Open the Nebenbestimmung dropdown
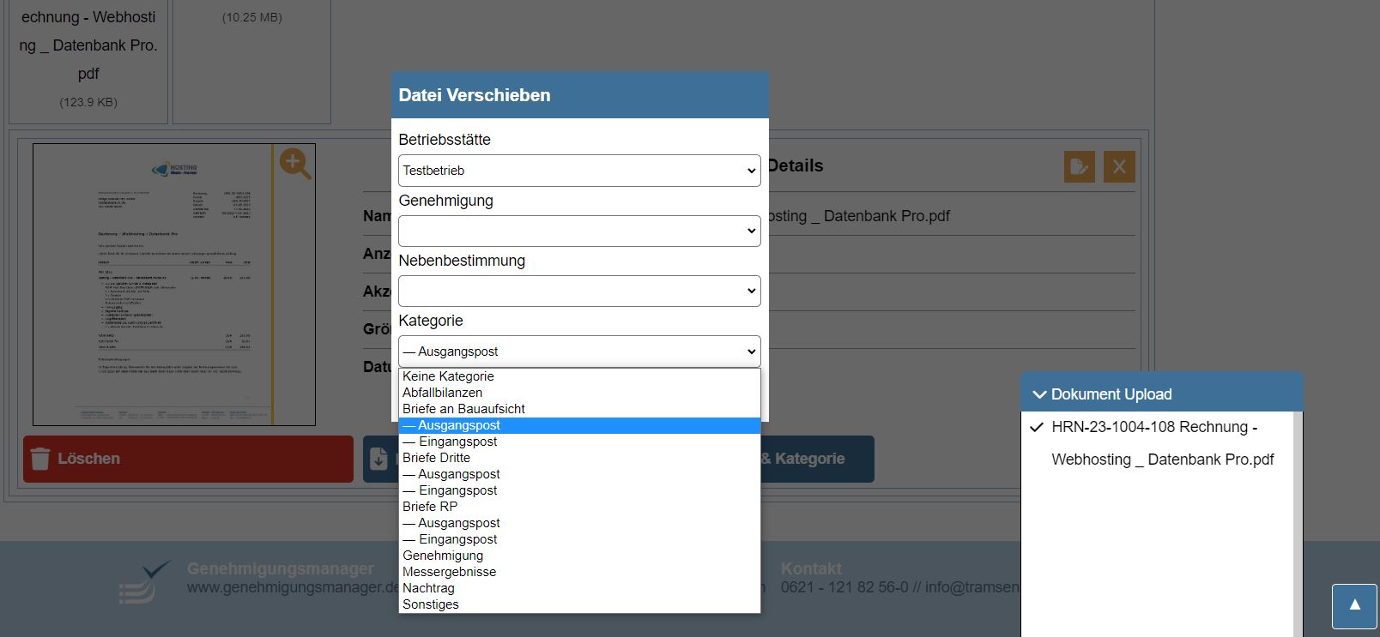 579,291
